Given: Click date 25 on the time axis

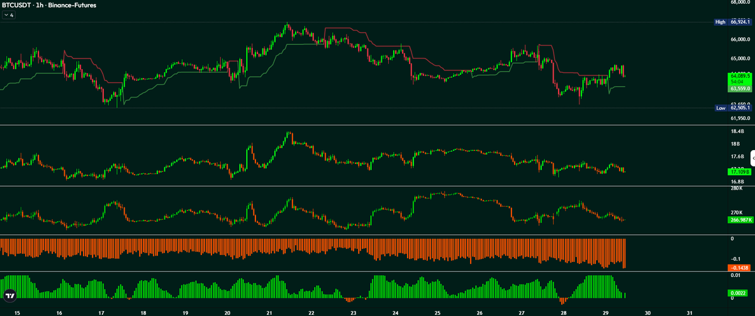Looking at the screenshot, I should coord(437,312).
